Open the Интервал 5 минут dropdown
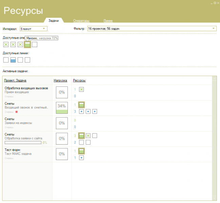The image size is (220, 203). point(34,28)
